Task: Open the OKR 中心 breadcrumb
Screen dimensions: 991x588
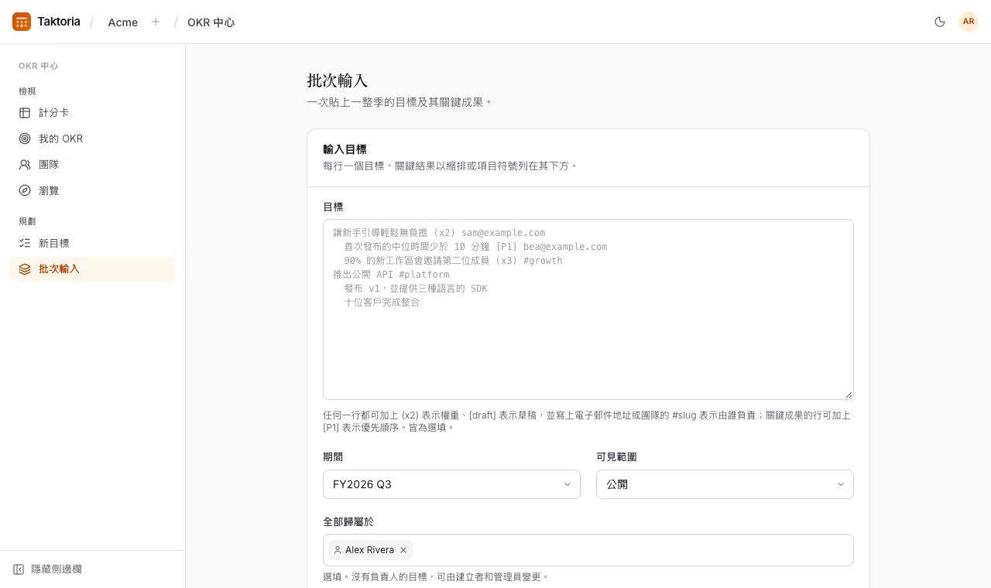Action: [211, 22]
